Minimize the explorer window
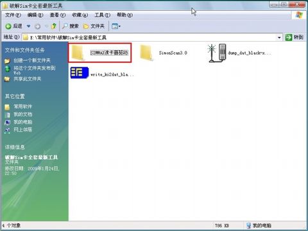This screenshot has width=308, height=231. coord(275,4)
